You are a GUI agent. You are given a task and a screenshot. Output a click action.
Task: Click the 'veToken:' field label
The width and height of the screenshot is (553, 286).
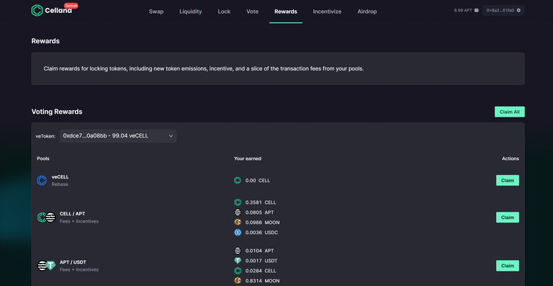coord(45,136)
